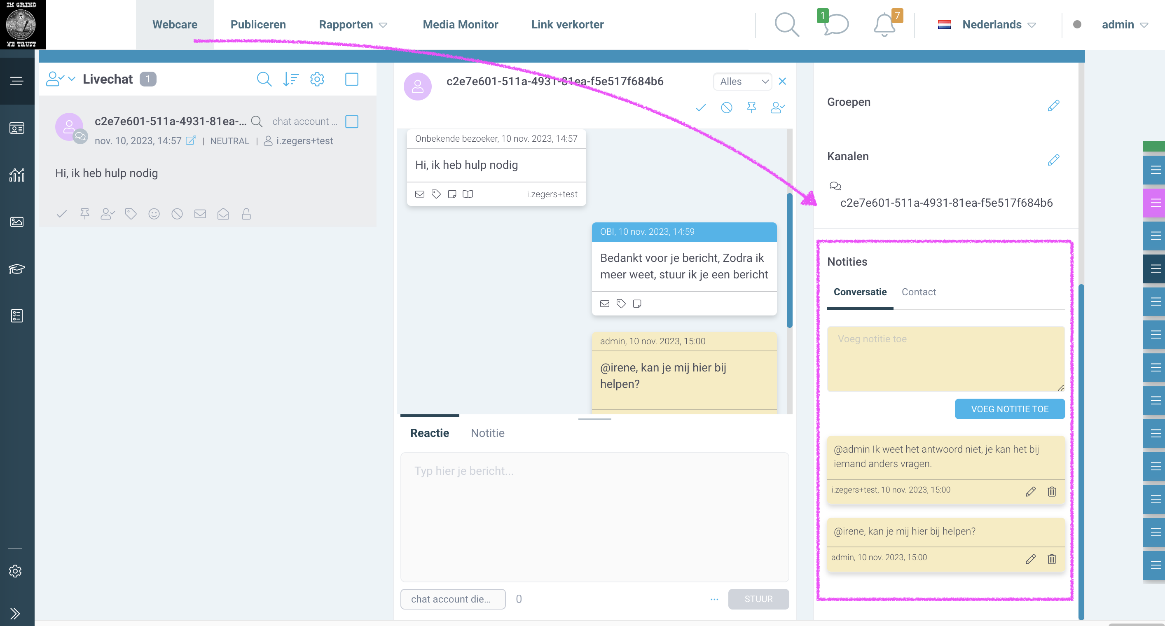Mark conversation complete in detail header
Viewport: 1165px width, 626px height.
click(x=701, y=107)
